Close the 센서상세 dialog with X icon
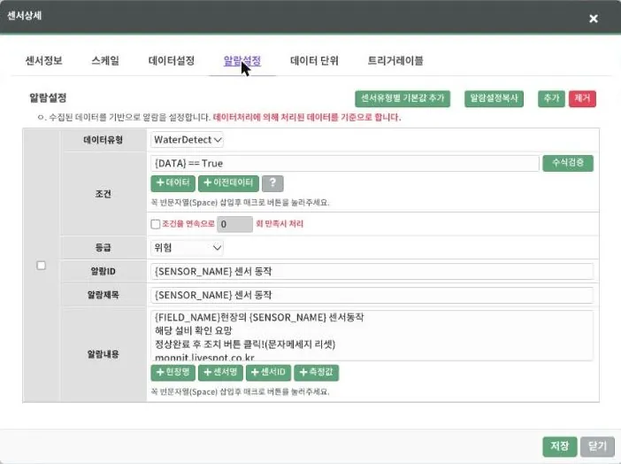The height and width of the screenshot is (464, 621). pos(594,19)
